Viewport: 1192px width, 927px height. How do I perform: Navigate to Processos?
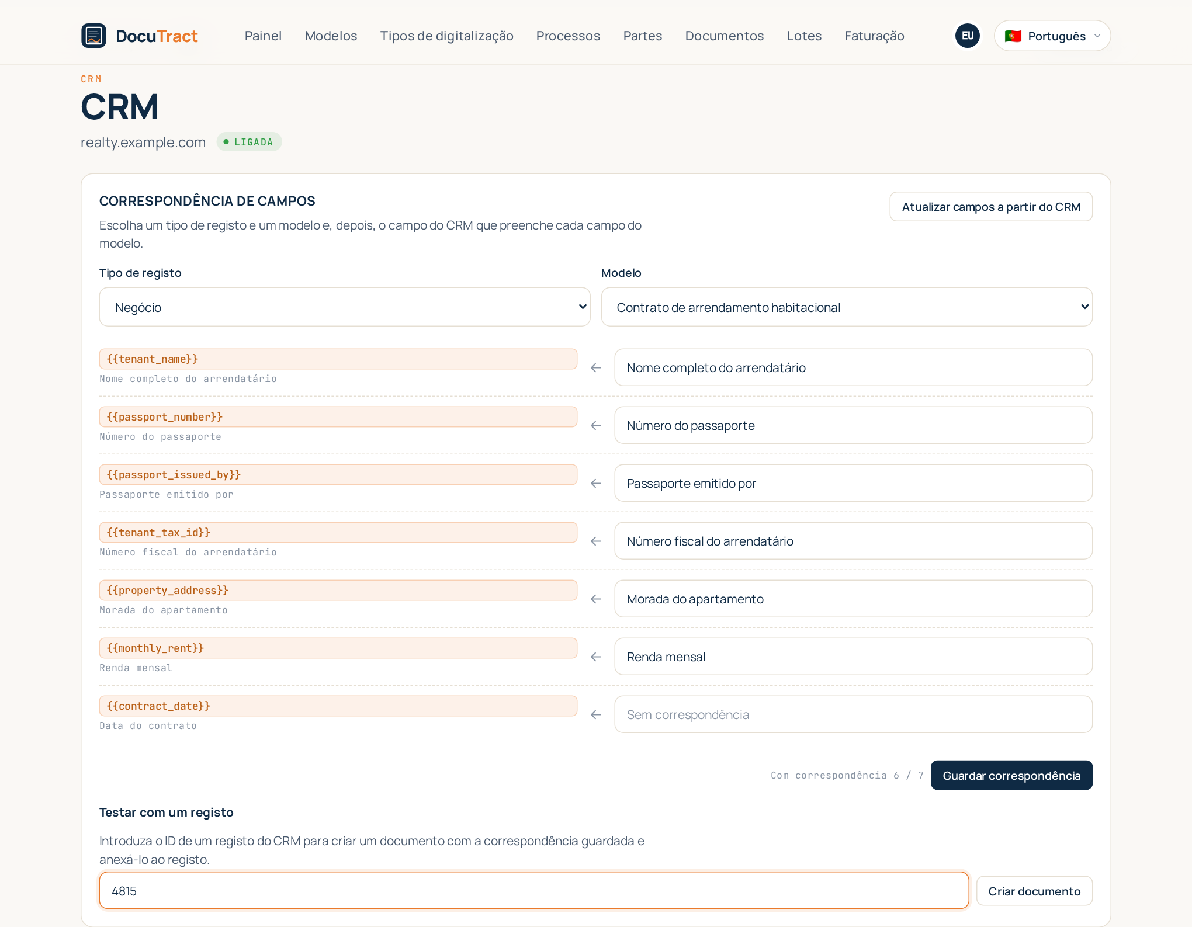568,36
